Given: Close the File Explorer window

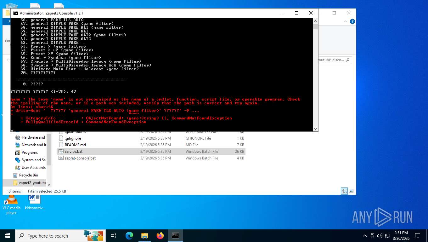Looking at the screenshot, I should tap(349, 13).
